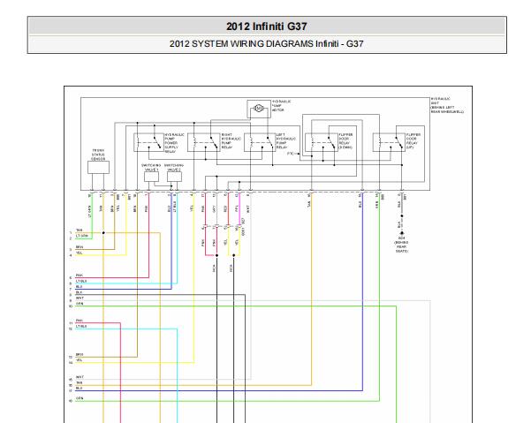Click the Switching Valve 1 box
The width and height of the screenshot is (531, 423).
[x=151, y=177]
